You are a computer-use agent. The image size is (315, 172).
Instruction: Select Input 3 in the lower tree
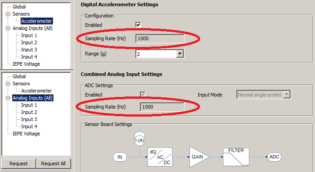pyautogui.click(x=29, y=119)
